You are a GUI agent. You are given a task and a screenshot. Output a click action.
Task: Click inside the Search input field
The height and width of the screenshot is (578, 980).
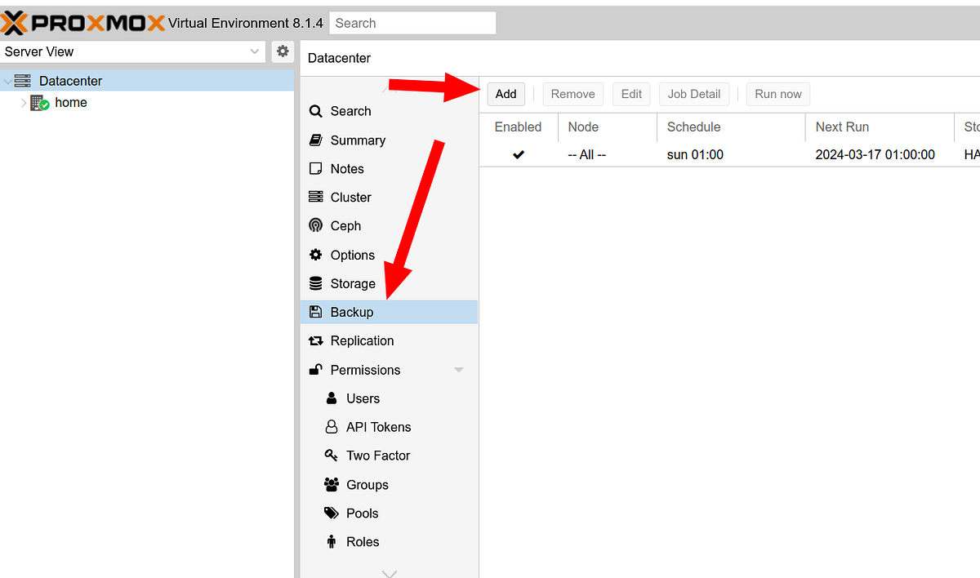coord(412,22)
